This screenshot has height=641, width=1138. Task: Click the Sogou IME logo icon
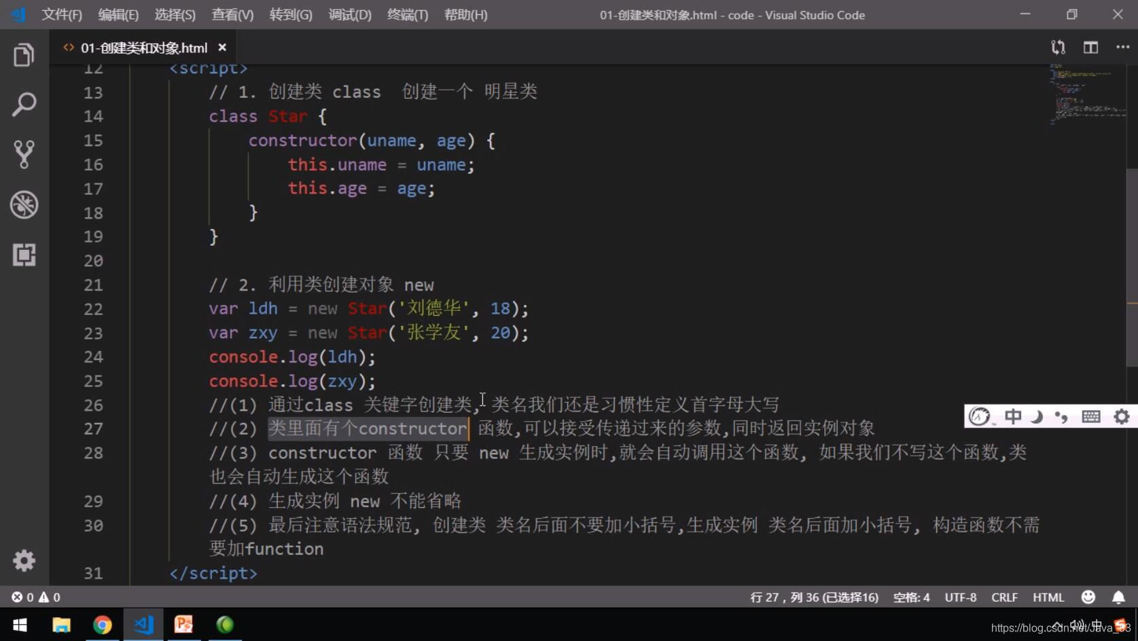click(980, 416)
